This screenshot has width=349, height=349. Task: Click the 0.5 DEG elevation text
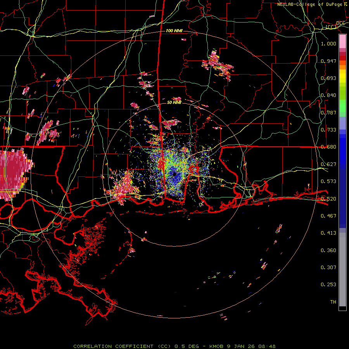point(187,346)
